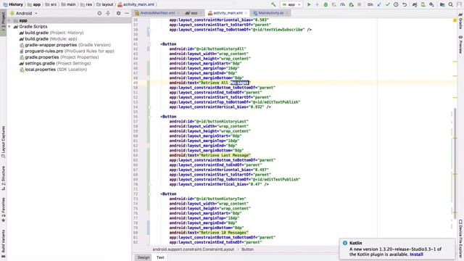This screenshot has width=464, height=261.
Task: Click the Git Commit checkmark icon
Action: tap(387, 4)
